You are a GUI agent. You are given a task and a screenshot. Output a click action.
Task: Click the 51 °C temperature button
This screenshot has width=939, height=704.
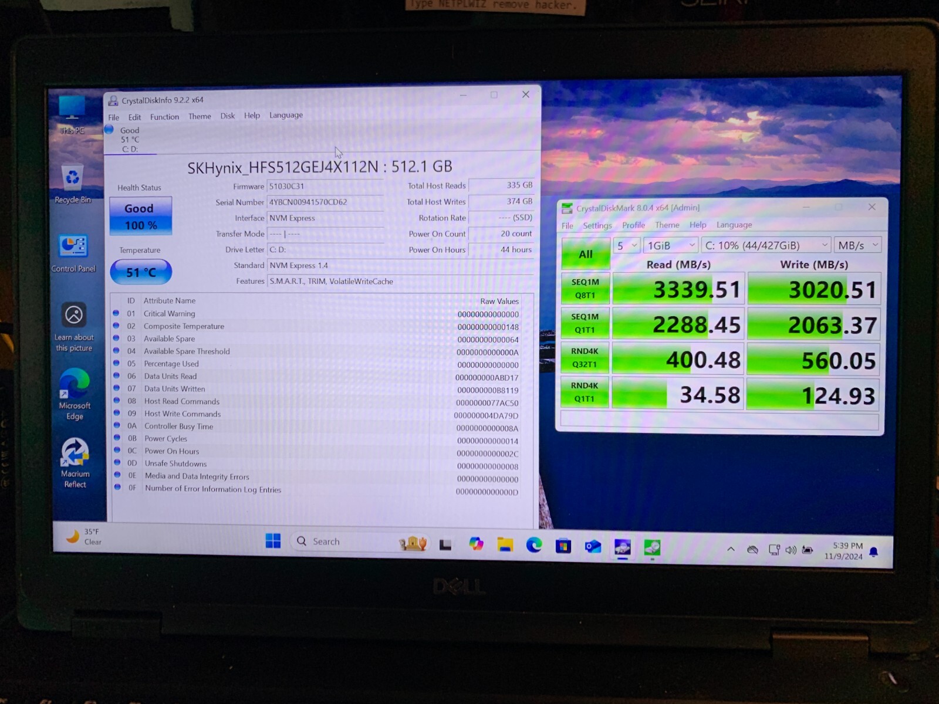click(x=141, y=272)
